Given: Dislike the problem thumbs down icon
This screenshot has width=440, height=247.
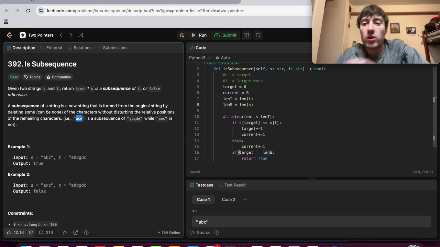Looking at the screenshot, I should (31, 233).
